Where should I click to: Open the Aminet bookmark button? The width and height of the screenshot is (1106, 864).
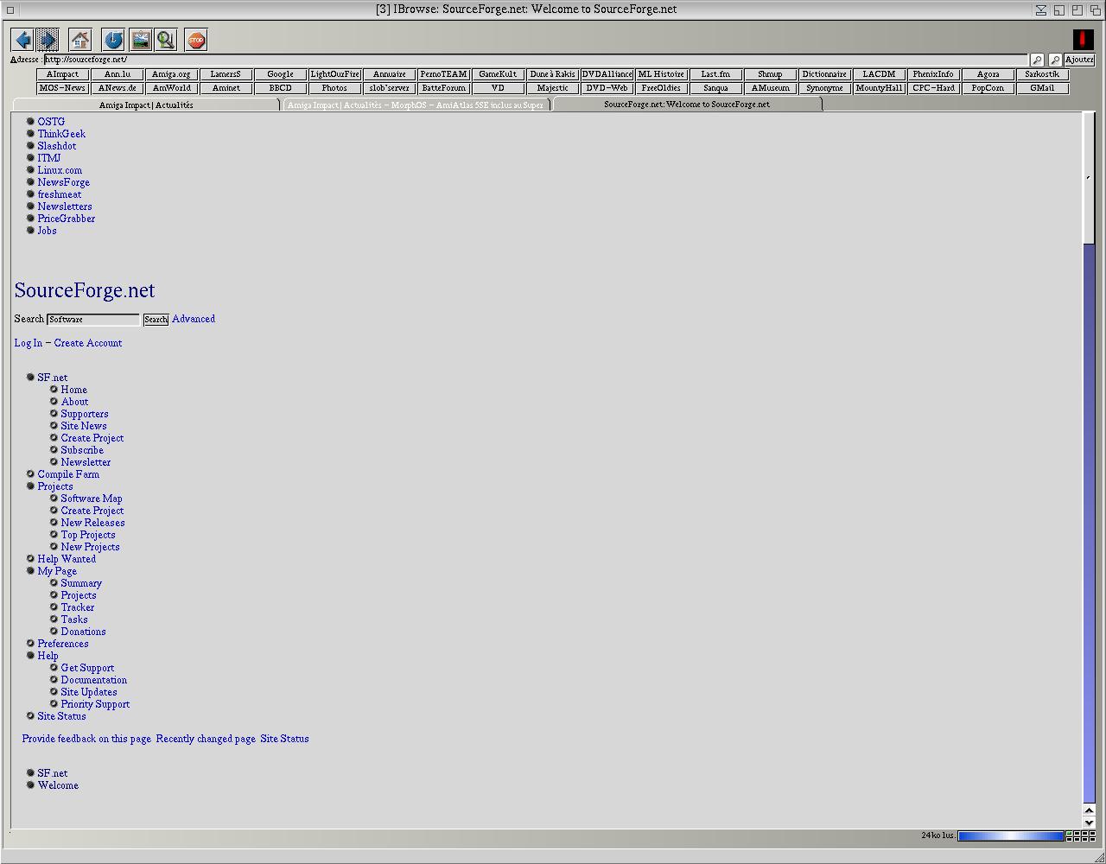coord(226,88)
